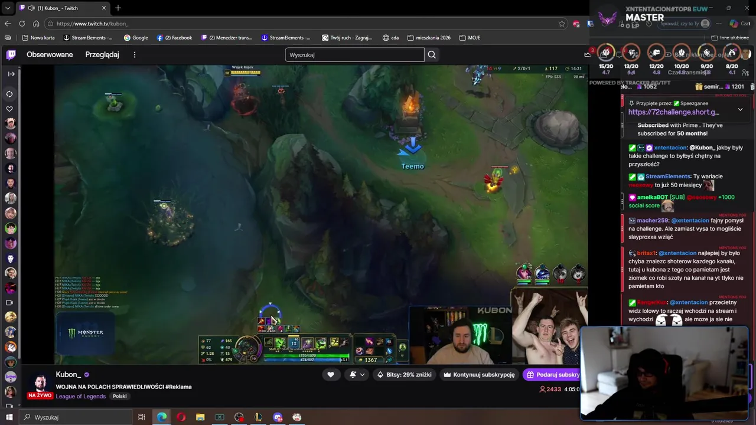
Task: Click macher259 username in chat
Action: (x=652, y=220)
